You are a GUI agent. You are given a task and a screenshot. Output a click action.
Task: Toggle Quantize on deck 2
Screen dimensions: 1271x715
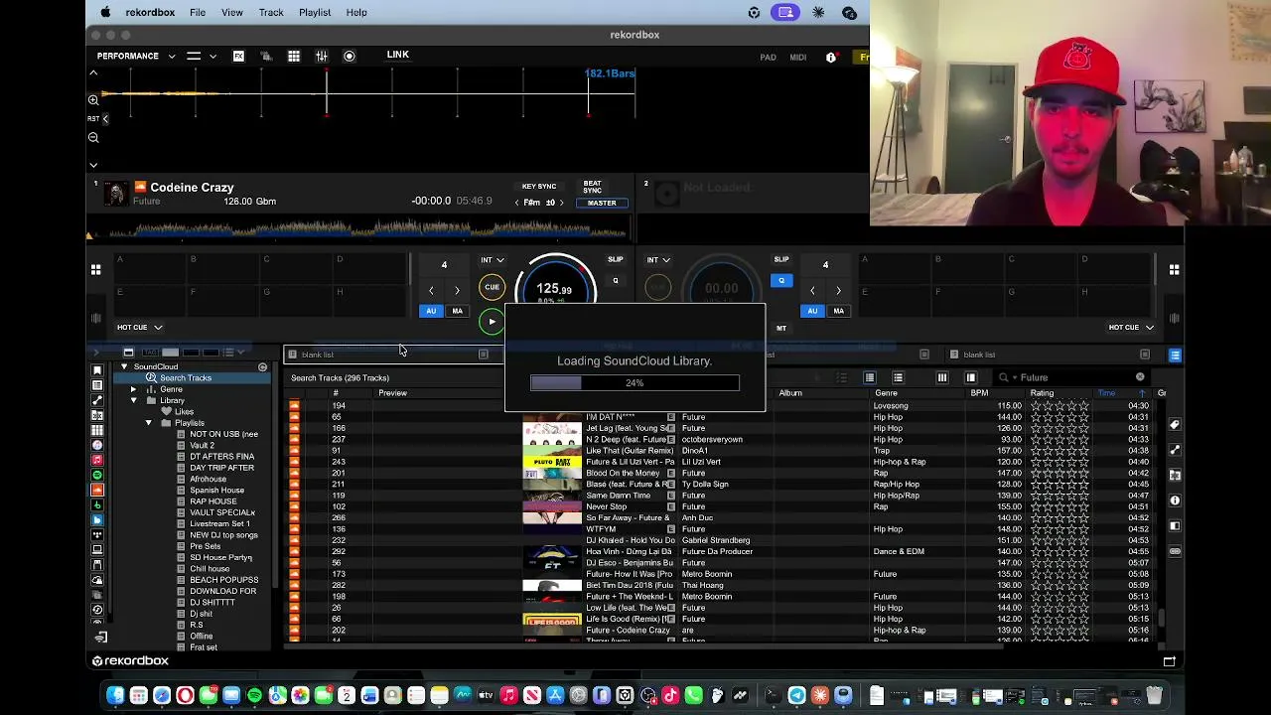(x=781, y=281)
